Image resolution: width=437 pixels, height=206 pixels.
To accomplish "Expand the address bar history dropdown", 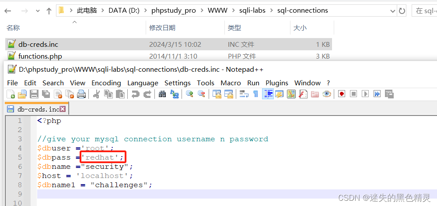I will pos(391,10).
